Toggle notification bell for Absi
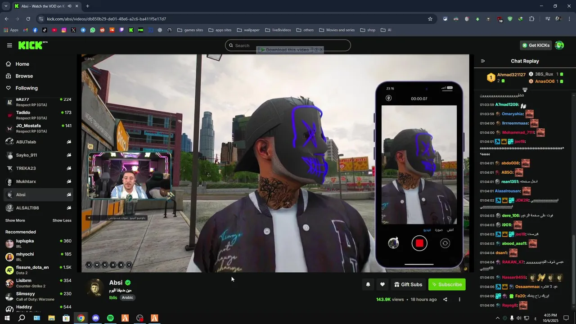The width and height of the screenshot is (576, 324). (x=368, y=284)
